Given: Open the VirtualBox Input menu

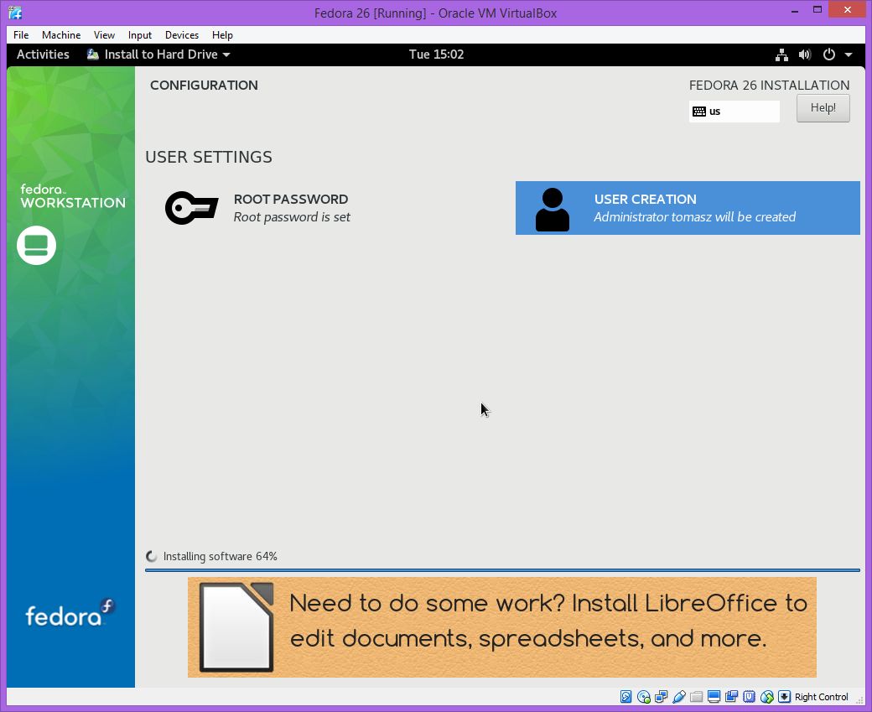Looking at the screenshot, I should coord(139,35).
